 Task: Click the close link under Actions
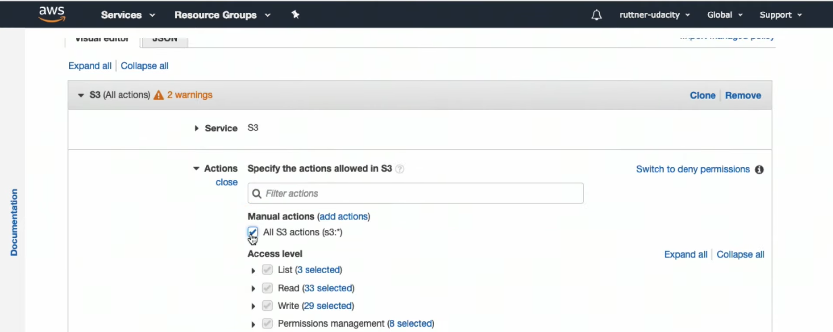[x=227, y=182]
